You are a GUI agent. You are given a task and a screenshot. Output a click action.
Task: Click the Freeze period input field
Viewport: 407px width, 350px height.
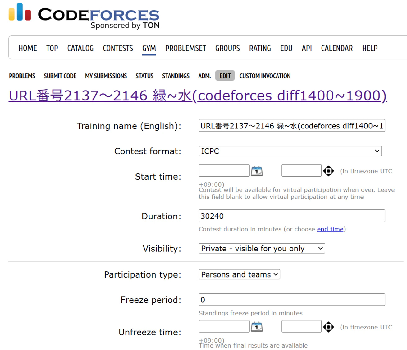coord(292,300)
